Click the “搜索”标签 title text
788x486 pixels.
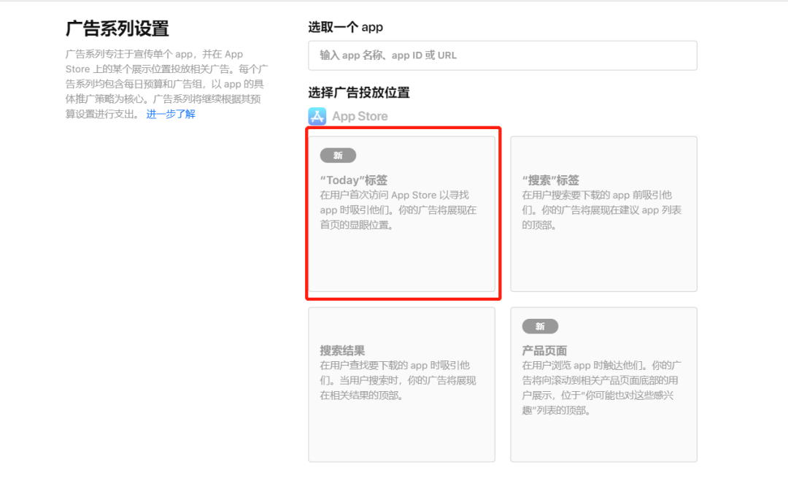pyautogui.click(x=550, y=180)
